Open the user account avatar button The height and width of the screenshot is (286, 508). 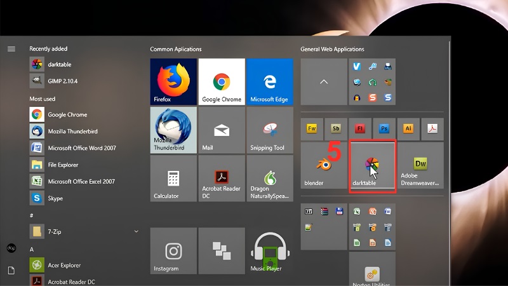pos(11,248)
